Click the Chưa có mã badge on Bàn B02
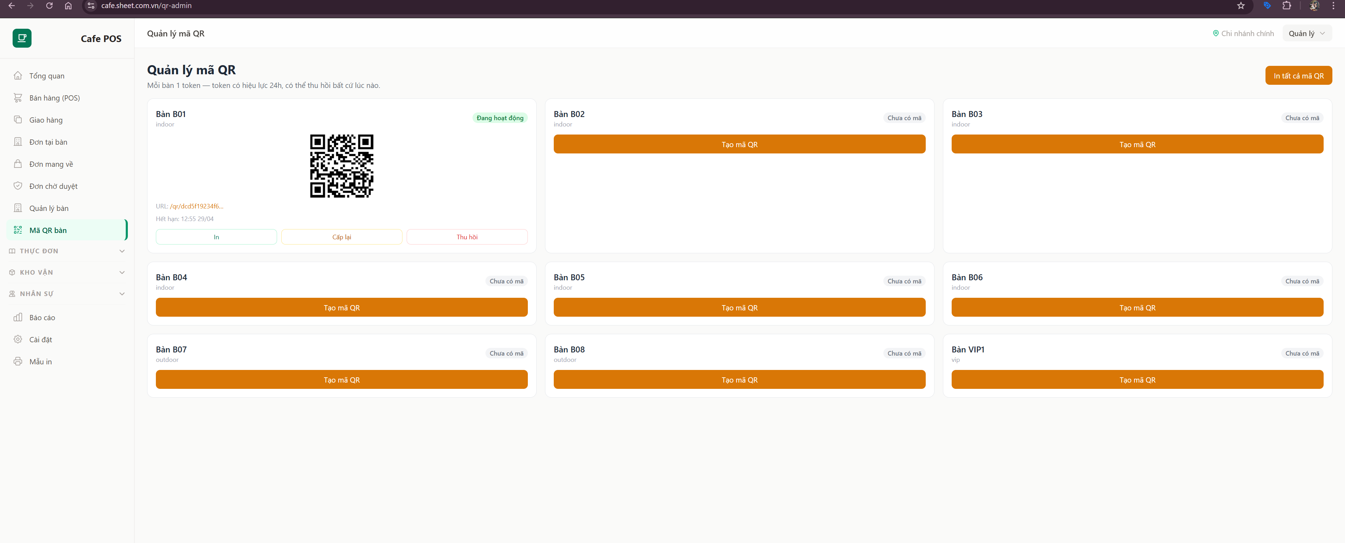Image resolution: width=1345 pixels, height=543 pixels. click(904, 118)
